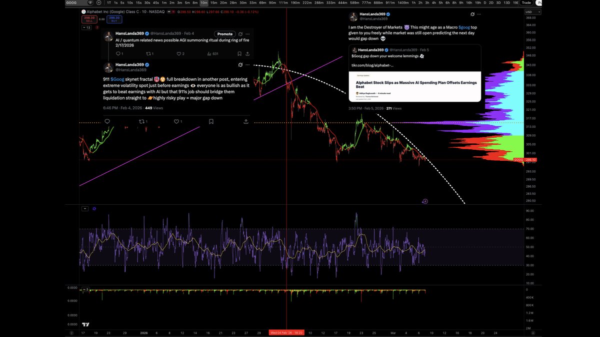Open timezone button left of time axis
600x337 pixels.
[71, 333]
